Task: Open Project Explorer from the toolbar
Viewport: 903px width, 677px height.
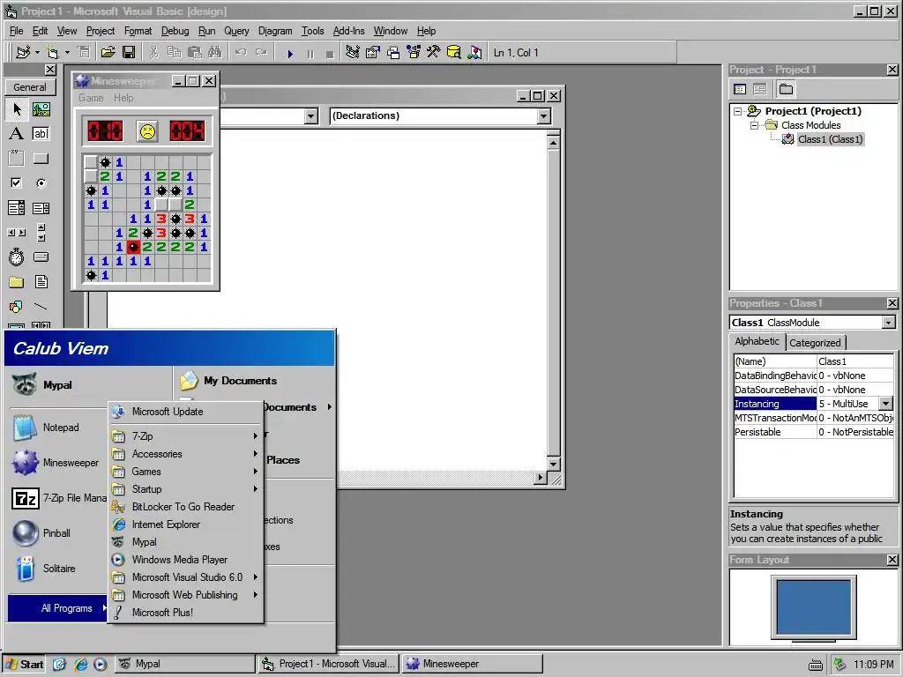Action: pyautogui.click(x=353, y=53)
